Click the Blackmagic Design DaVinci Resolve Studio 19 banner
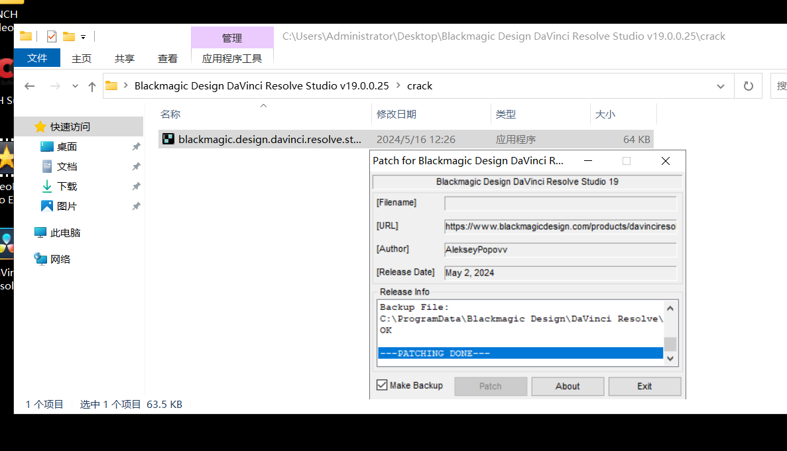This screenshot has height=451, width=787. [527, 182]
